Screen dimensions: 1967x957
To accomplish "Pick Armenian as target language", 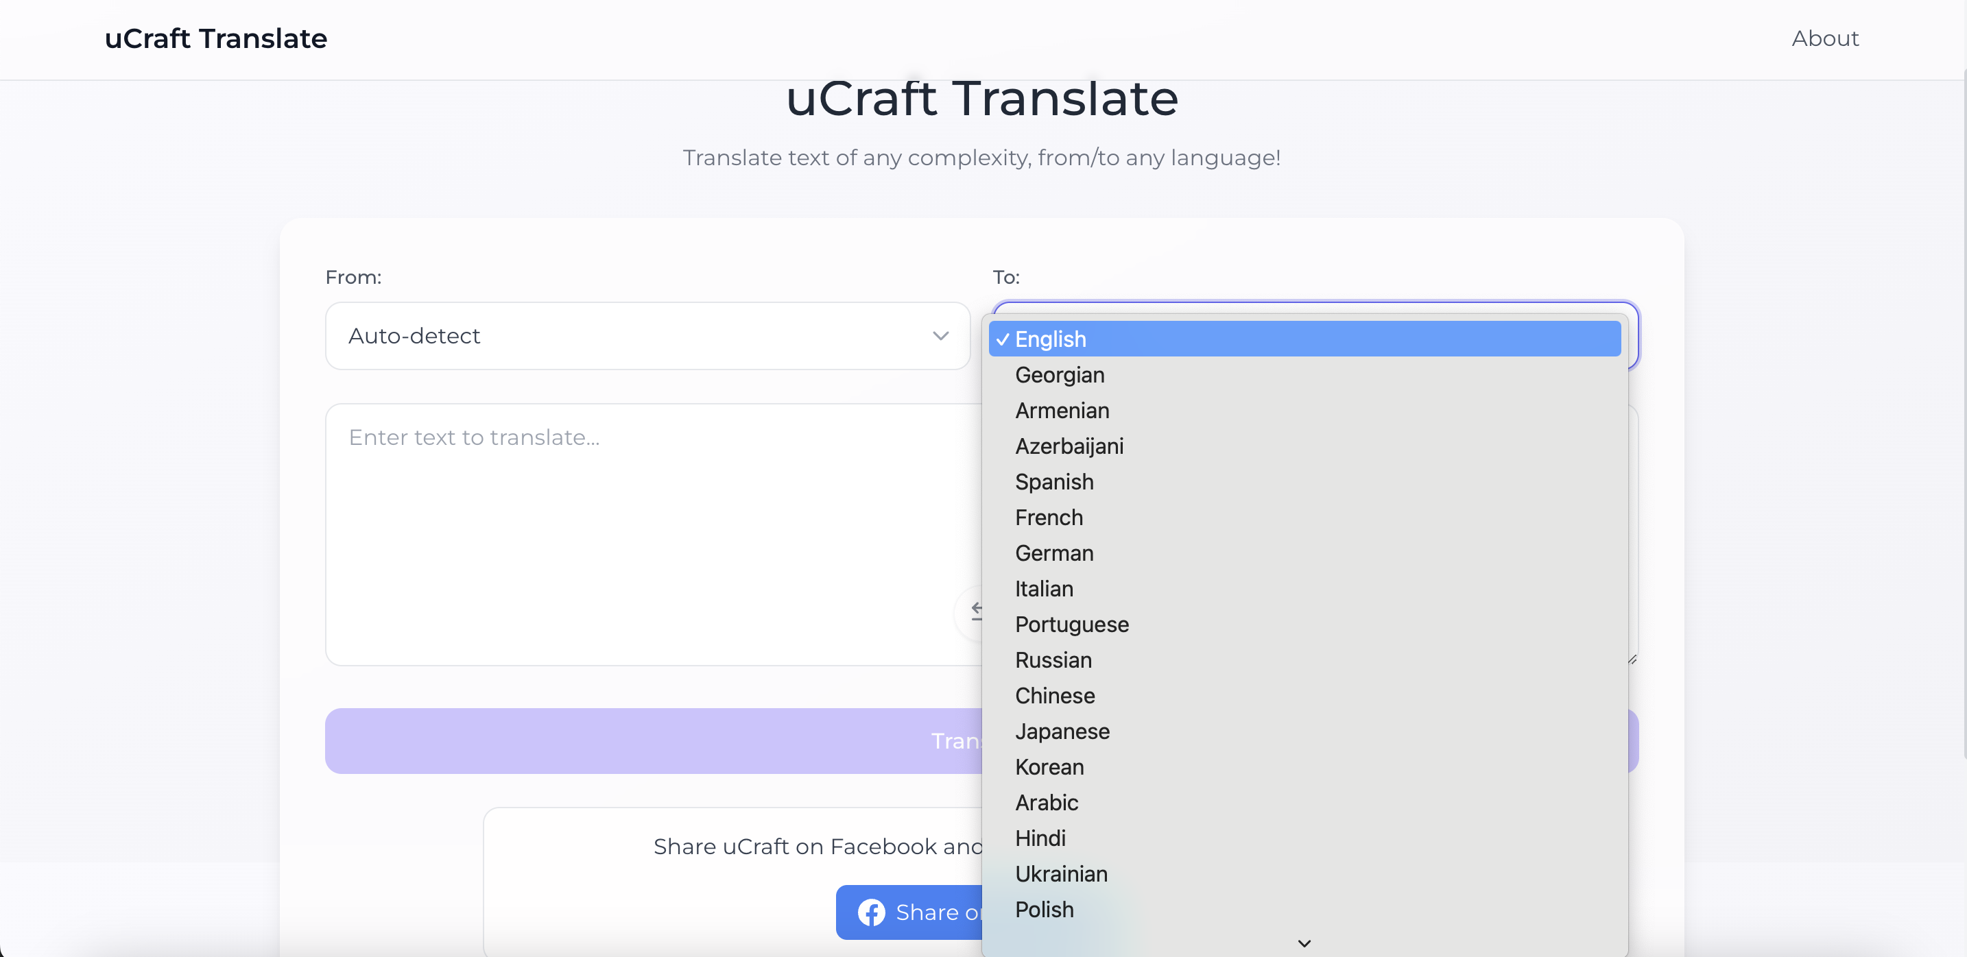I will pos(1062,411).
